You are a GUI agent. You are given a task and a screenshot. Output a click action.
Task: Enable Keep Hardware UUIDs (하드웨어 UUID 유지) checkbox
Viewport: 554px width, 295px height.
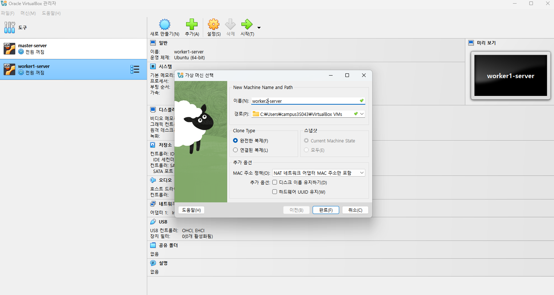(275, 192)
